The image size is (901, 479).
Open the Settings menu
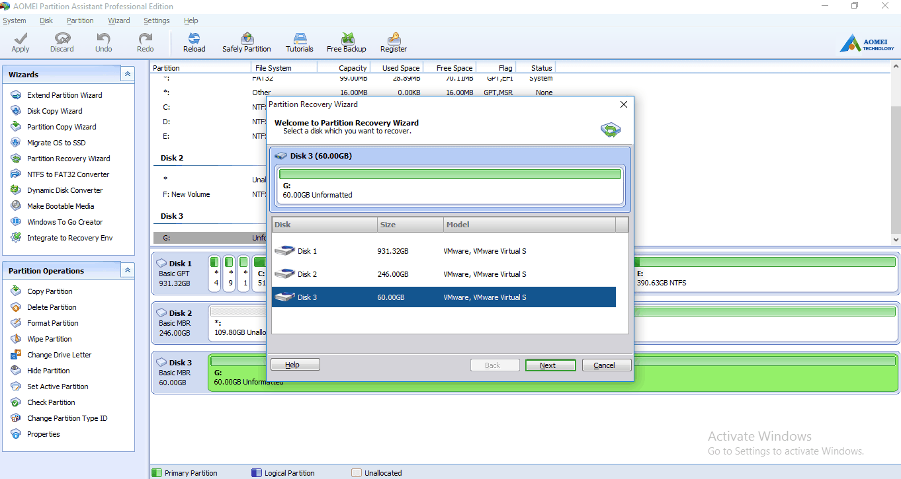(157, 20)
